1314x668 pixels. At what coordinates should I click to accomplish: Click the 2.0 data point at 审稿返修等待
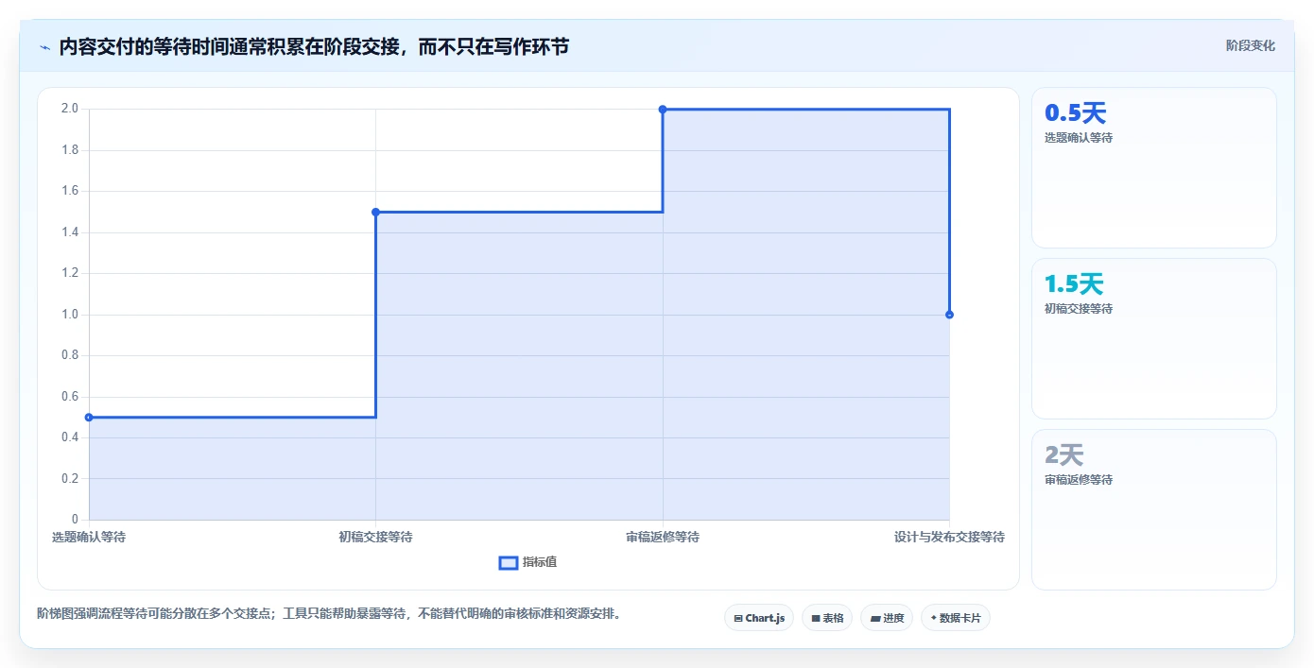(x=663, y=110)
